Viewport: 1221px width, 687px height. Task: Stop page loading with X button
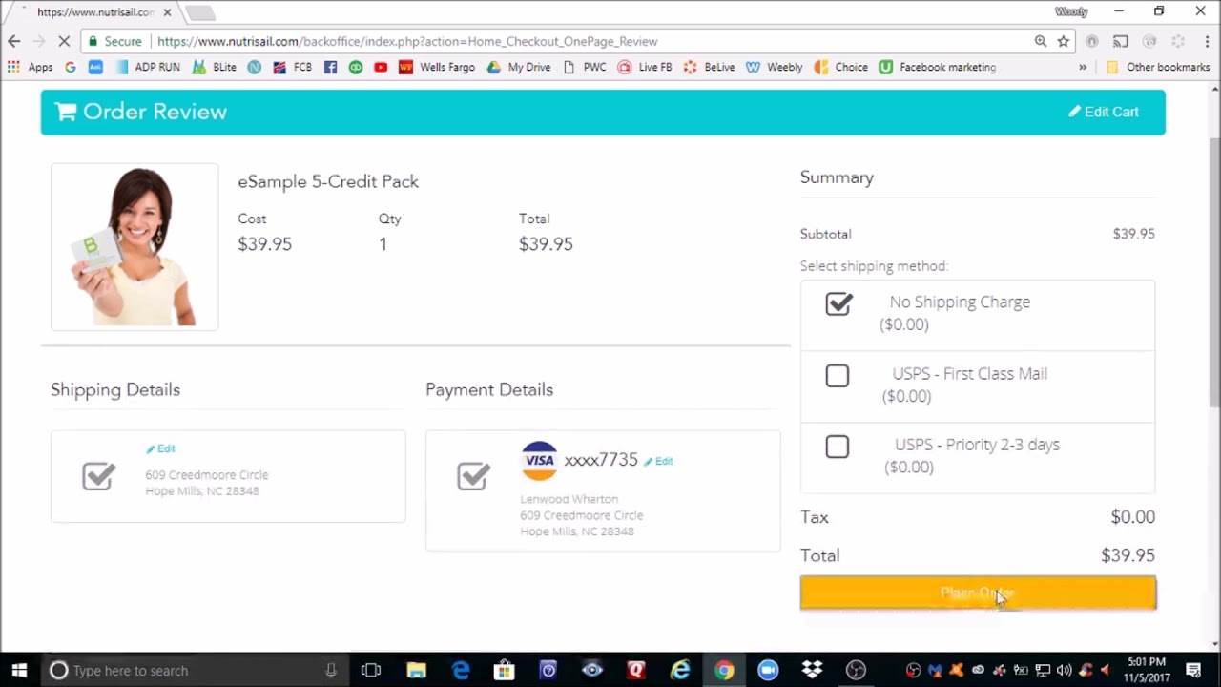tap(64, 41)
